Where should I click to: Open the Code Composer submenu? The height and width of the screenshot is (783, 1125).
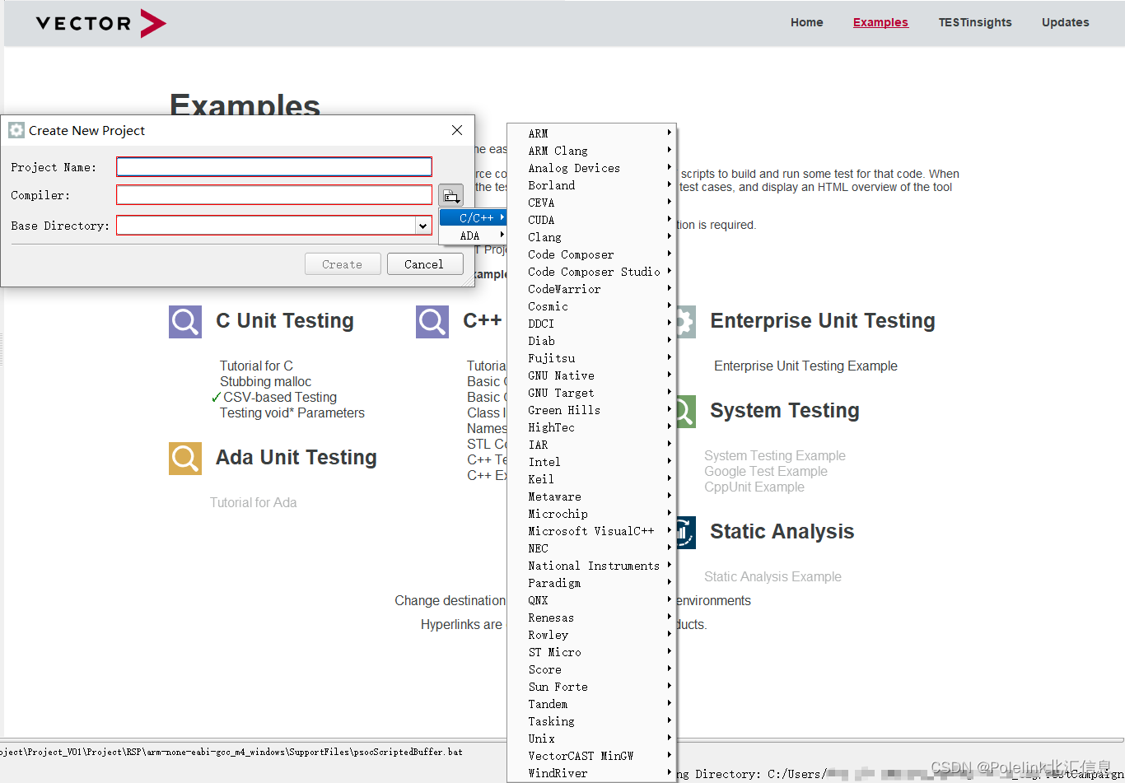point(591,254)
